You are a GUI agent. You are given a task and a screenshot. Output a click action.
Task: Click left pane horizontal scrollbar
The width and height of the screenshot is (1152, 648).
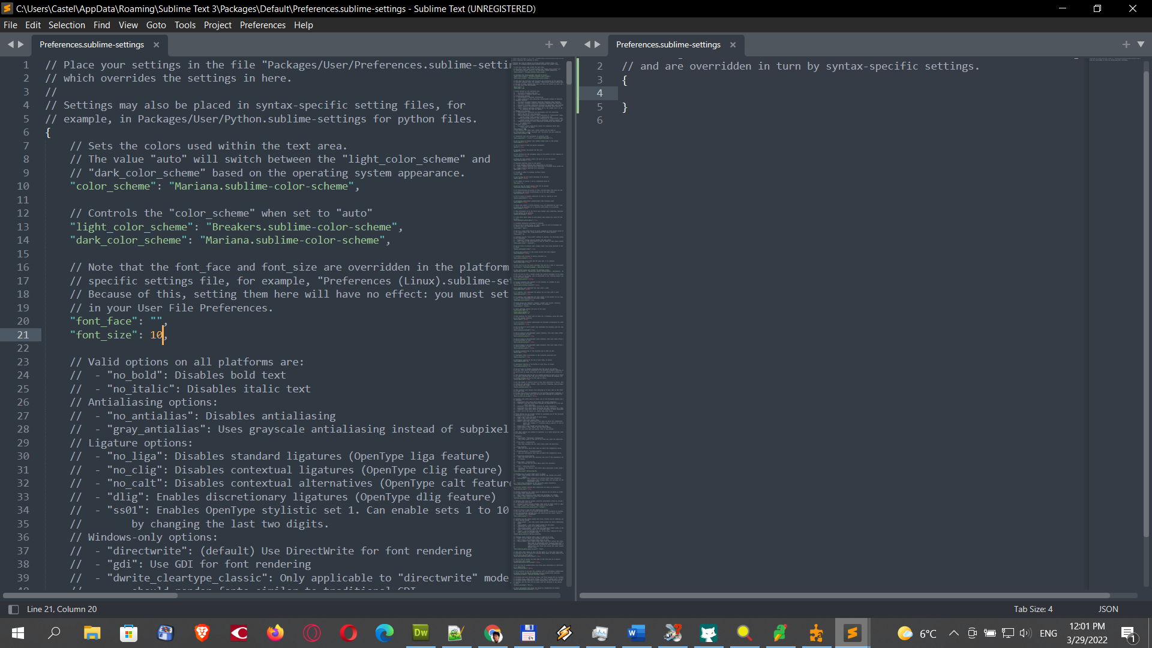(x=90, y=595)
